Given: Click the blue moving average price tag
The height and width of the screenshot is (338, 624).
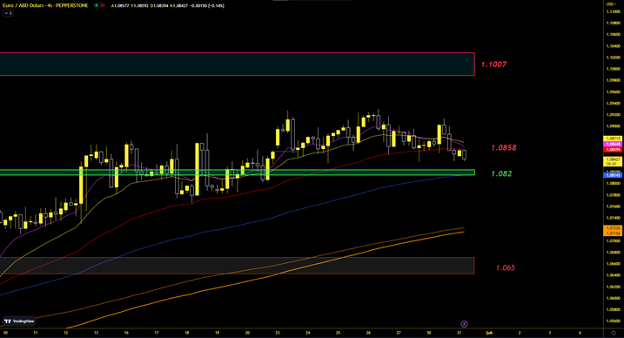Looking at the screenshot, I should tap(613, 175).
